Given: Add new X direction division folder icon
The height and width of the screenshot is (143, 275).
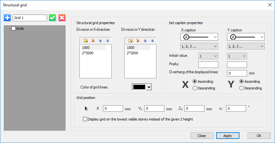Looking at the screenshot, I should point(86,41).
